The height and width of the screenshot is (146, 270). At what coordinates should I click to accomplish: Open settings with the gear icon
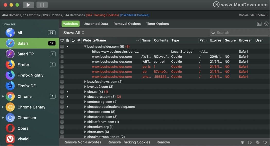pos(266,24)
